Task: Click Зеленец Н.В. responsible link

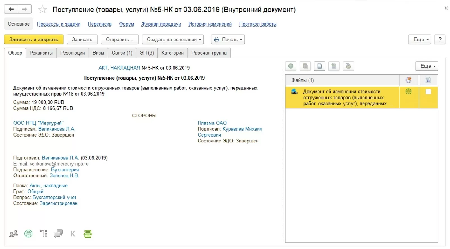Action: point(64,176)
